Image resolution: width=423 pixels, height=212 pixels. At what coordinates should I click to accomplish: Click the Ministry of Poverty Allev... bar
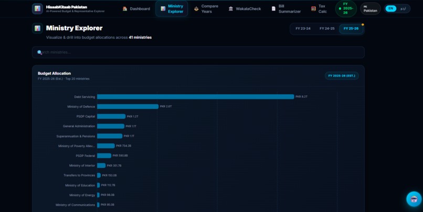click(106, 146)
